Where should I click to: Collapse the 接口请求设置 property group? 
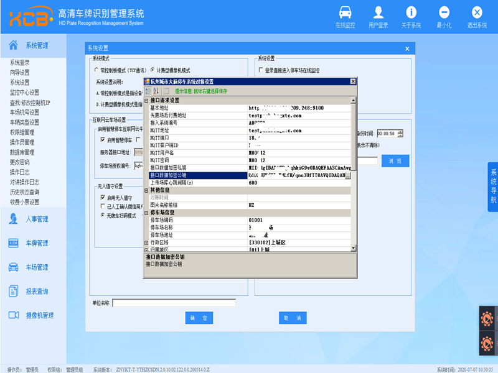[x=147, y=100]
